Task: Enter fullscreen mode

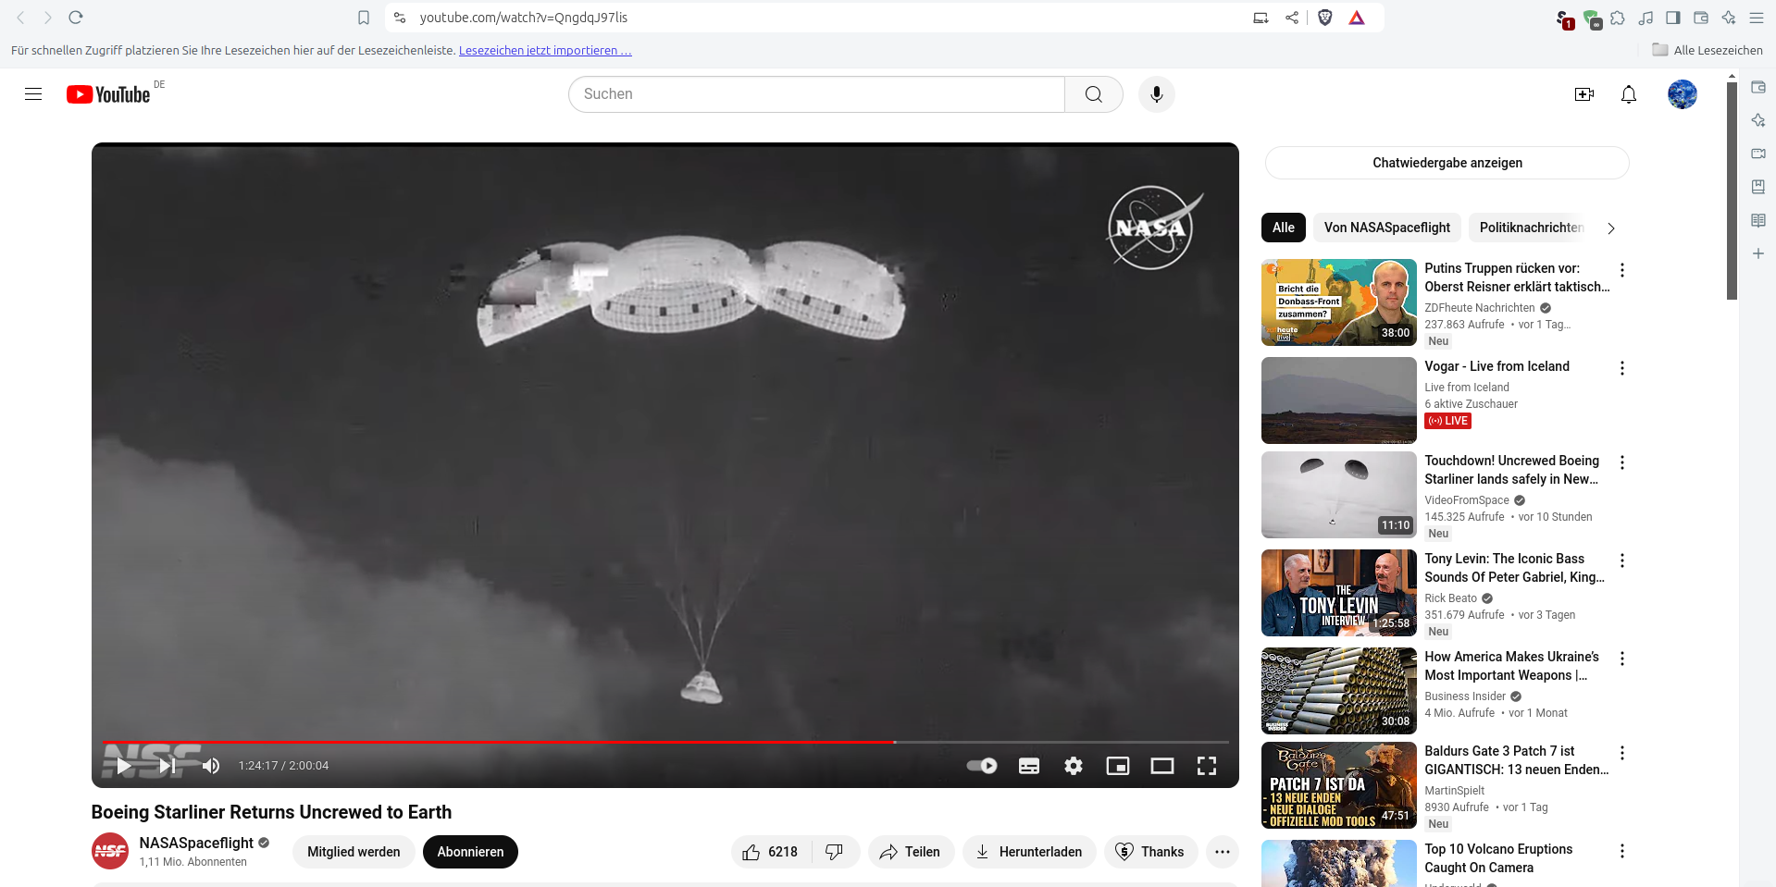Action: click(x=1207, y=766)
